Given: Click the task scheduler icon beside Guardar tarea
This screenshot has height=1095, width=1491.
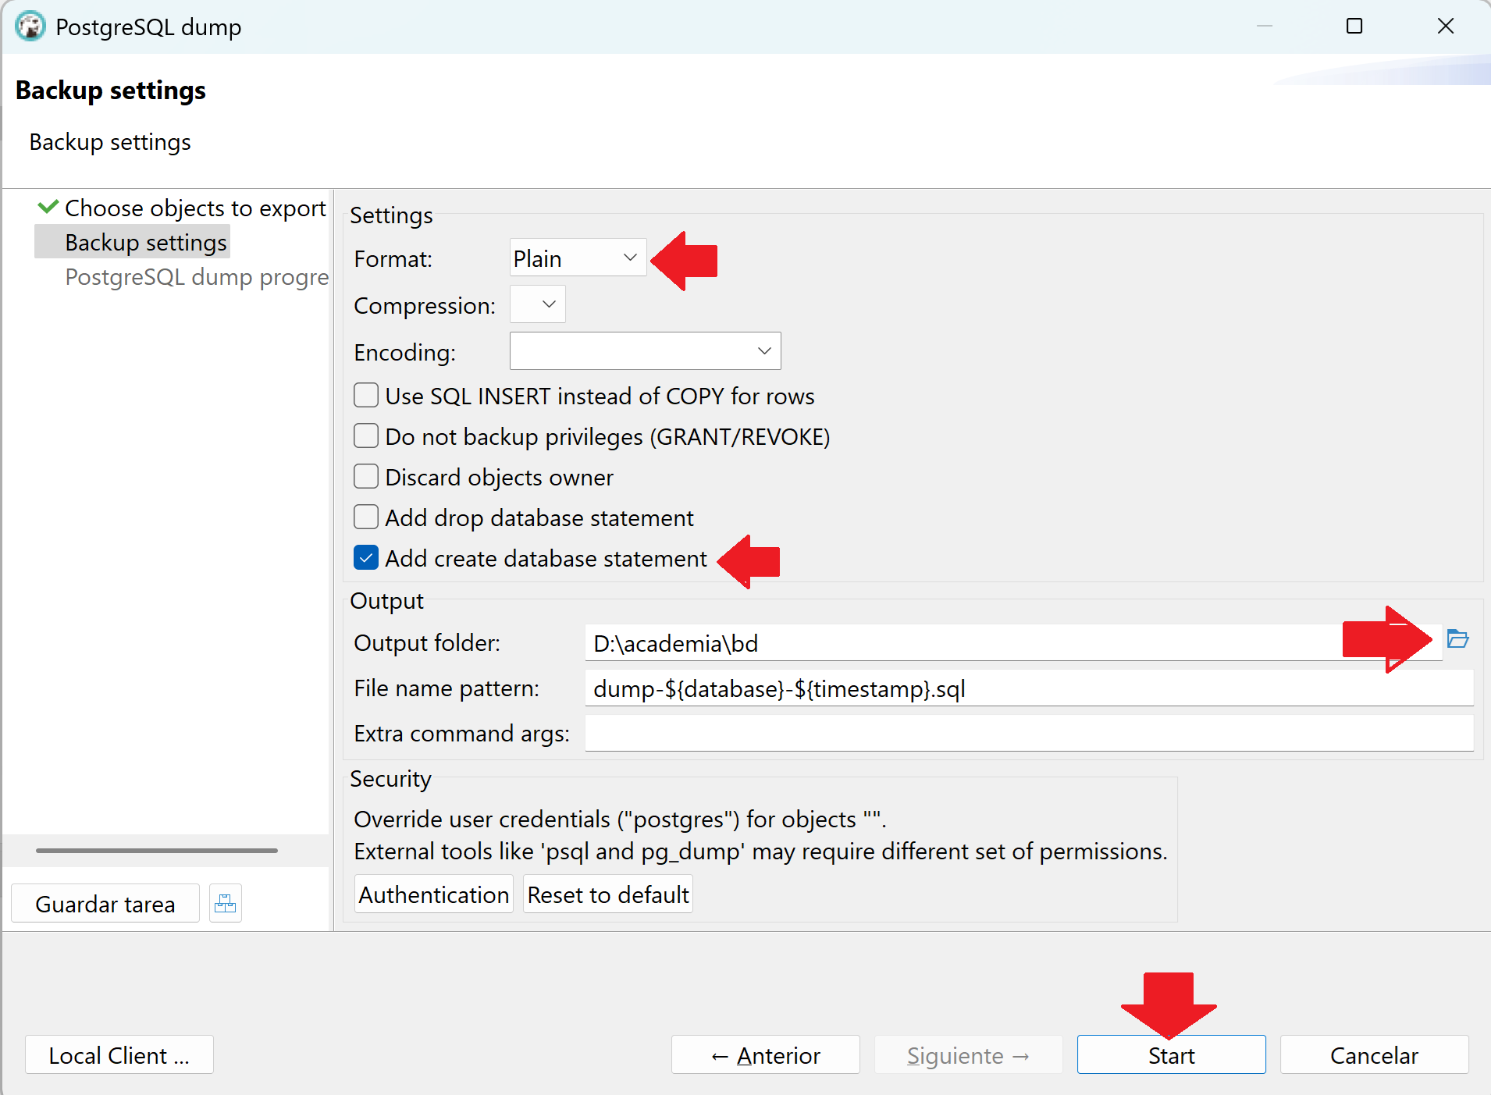Looking at the screenshot, I should [x=226, y=903].
